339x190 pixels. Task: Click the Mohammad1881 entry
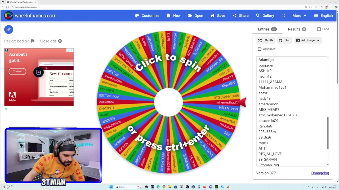click(272, 87)
